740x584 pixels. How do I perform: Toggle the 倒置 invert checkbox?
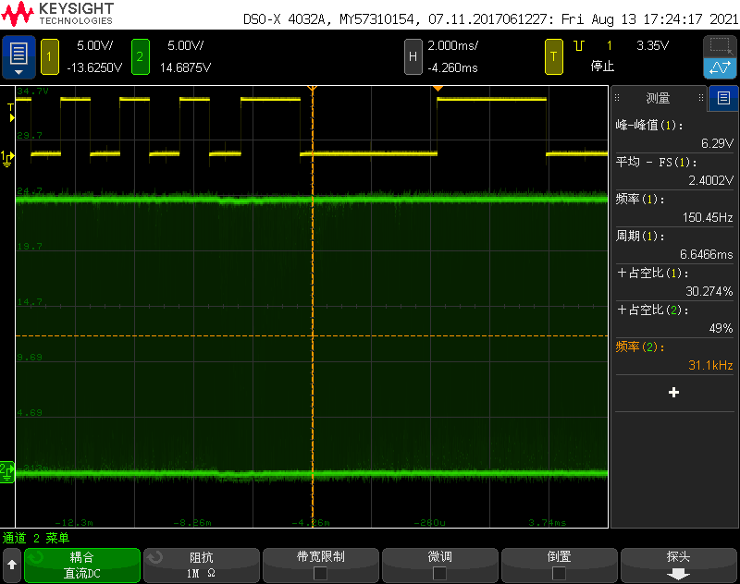point(560,573)
